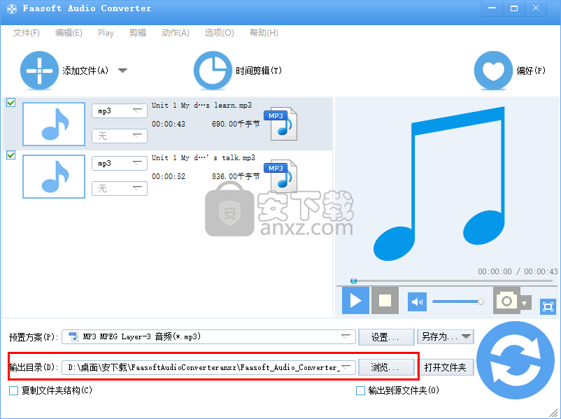Viewport: 561px width, 419px height.
Task: Enable 复制文件夹结构(C) checkbox
Action: 13,390
